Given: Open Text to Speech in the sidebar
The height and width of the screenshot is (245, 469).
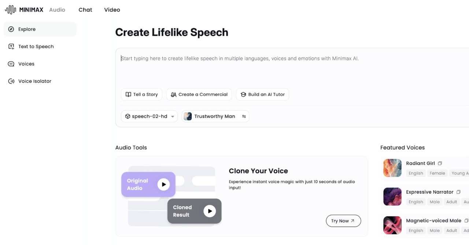Looking at the screenshot, I should 36,46.
